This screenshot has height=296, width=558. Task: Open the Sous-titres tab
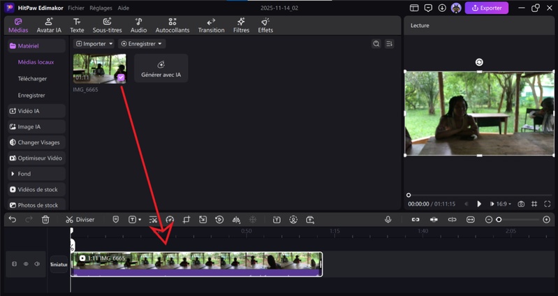pyautogui.click(x=107, y=26)
